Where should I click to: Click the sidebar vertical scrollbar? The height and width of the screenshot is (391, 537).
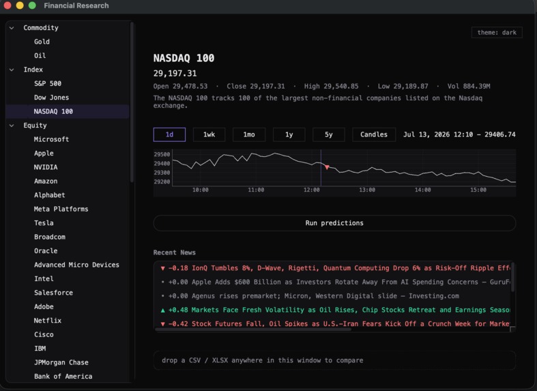tap(132, 102)
